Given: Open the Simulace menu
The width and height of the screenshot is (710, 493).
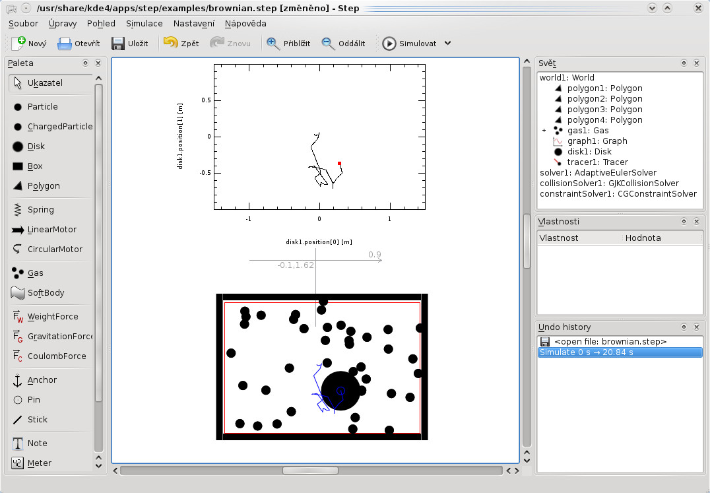Looking at the screenshot, I should point(144,23).
